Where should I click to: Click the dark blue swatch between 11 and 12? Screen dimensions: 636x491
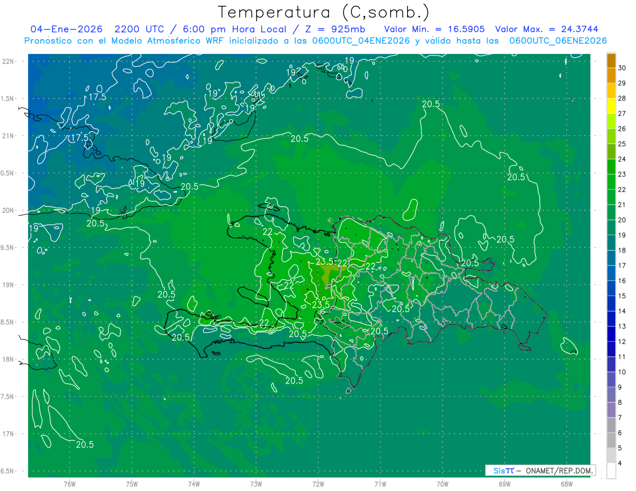[611, 349]
